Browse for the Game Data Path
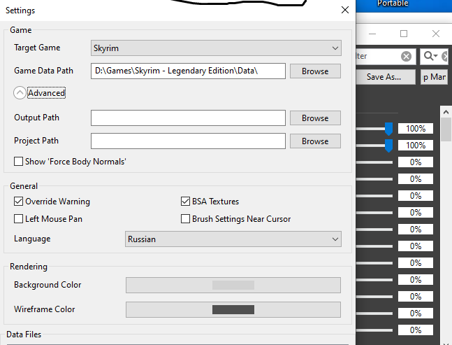Screen dimensions: 452x345 pyautogui.click(x=315, y=71)
